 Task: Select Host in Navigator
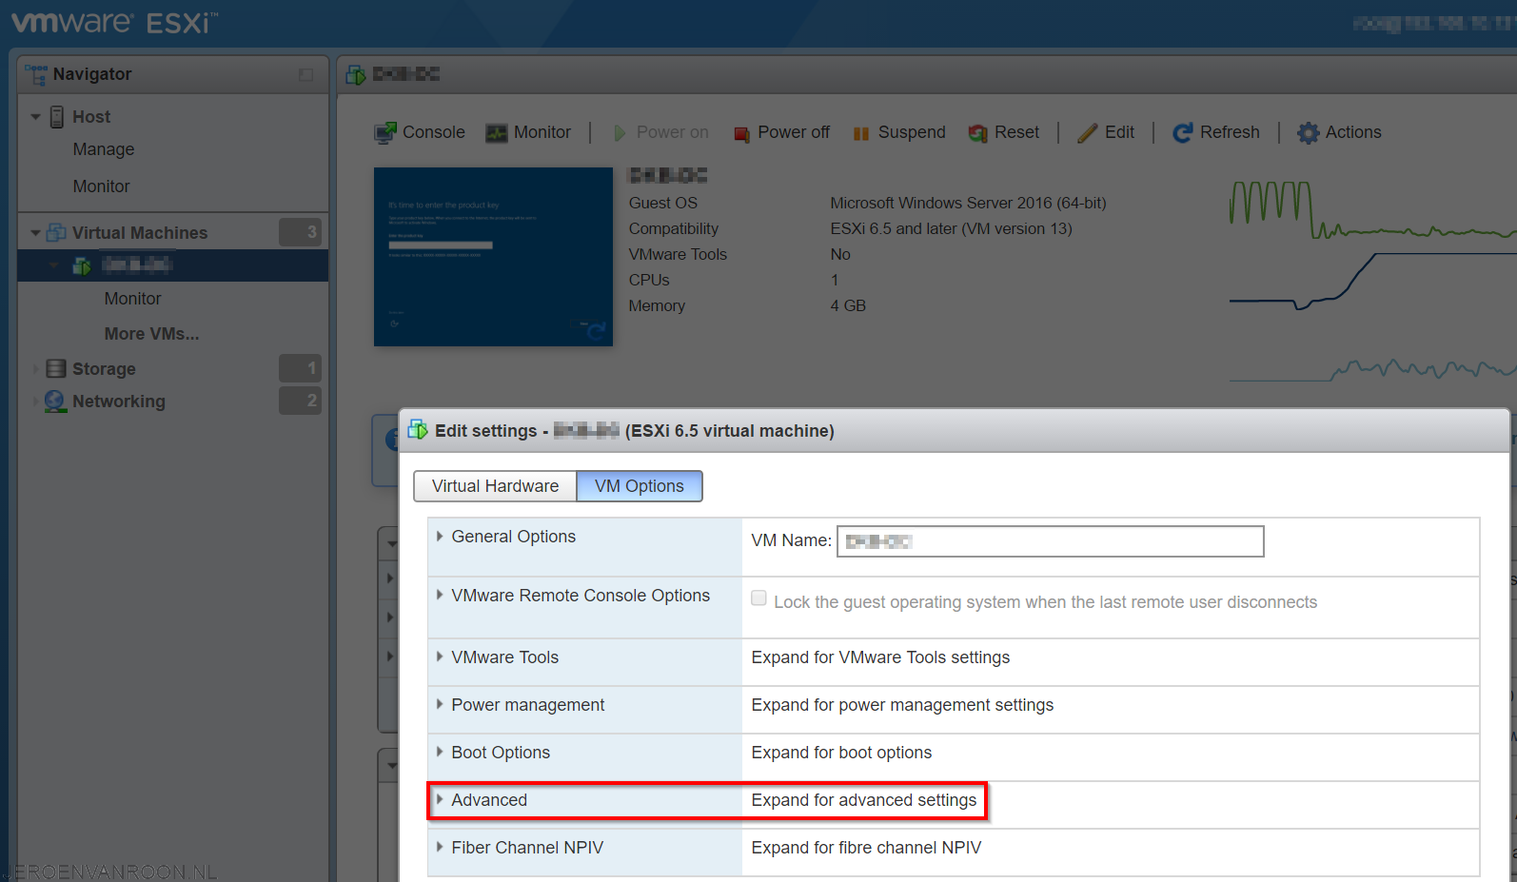tap(91, 117)
